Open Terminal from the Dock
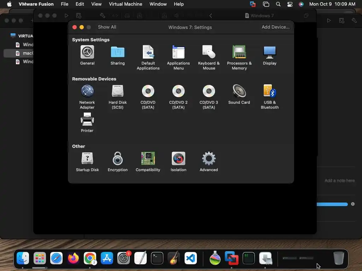This screenshot has width=362, height=271. [157, 258]
